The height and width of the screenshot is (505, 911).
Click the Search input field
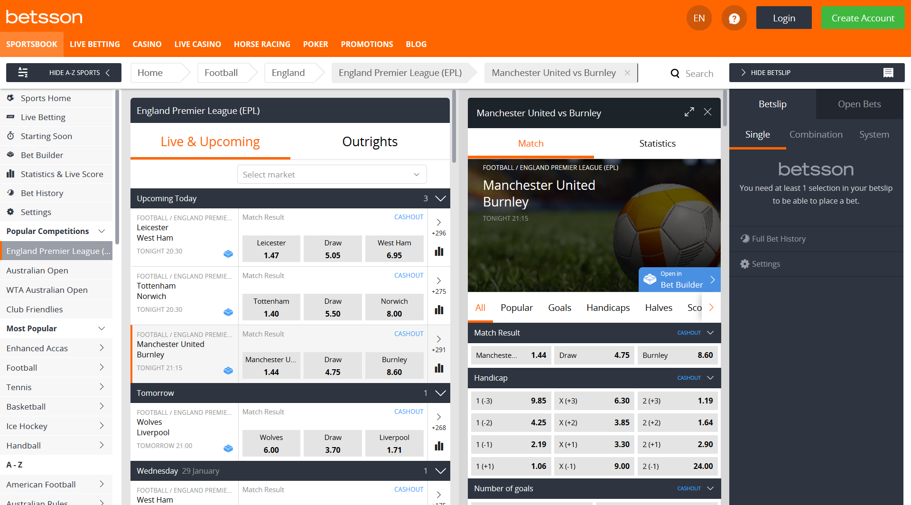point(699,73)
